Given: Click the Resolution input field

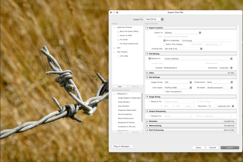Looking at the screenshot, I should [x=212, y=106].
